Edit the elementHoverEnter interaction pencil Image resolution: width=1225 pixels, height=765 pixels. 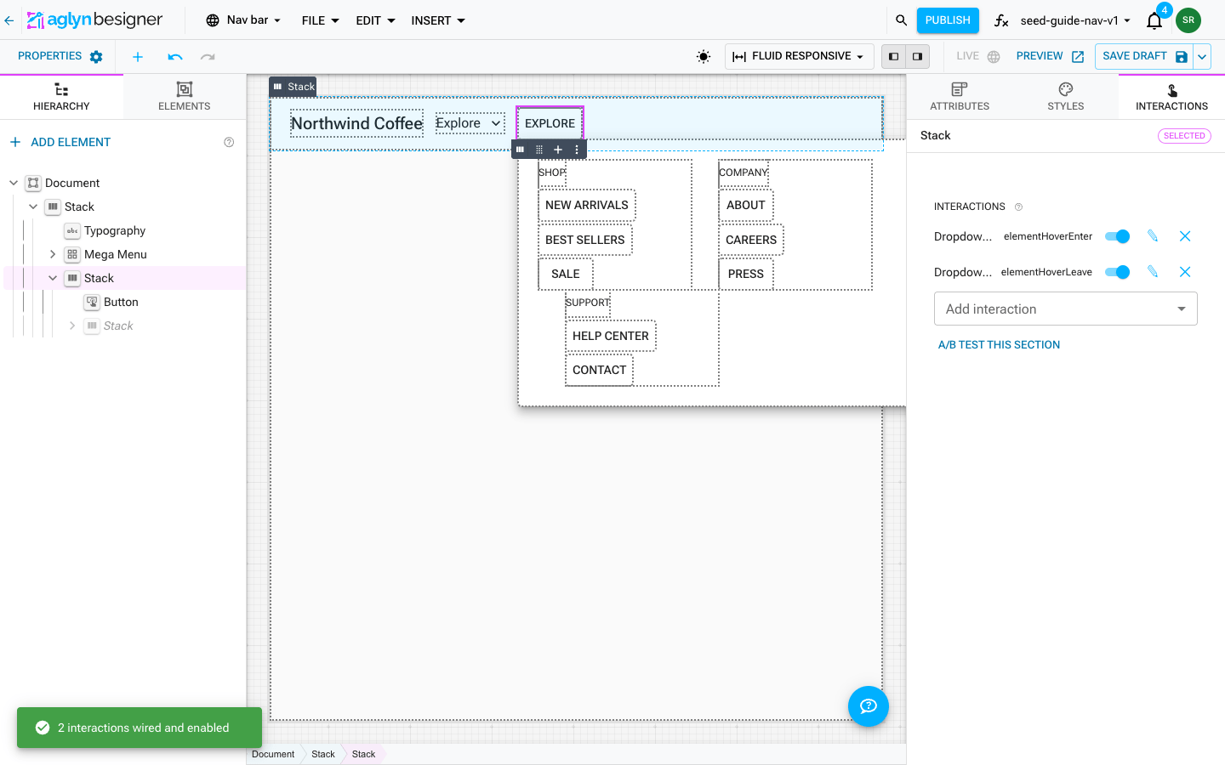(x=1153, y=236)
